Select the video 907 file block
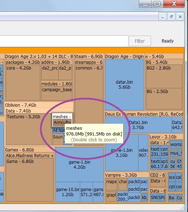This screenshot has height=212, width=188. click(143, 153)
